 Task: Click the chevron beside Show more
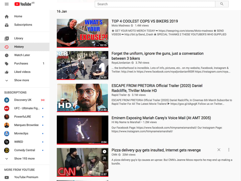coord(7,80)
